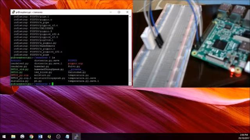Minimize the PuTTY terminal window

[111, 12]
